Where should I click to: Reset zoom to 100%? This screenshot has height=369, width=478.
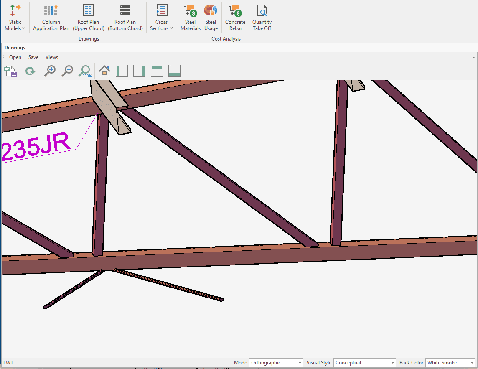(x=85, y=71)
